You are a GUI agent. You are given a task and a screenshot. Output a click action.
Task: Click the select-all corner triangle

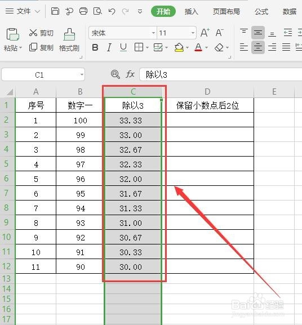(10, 92)
